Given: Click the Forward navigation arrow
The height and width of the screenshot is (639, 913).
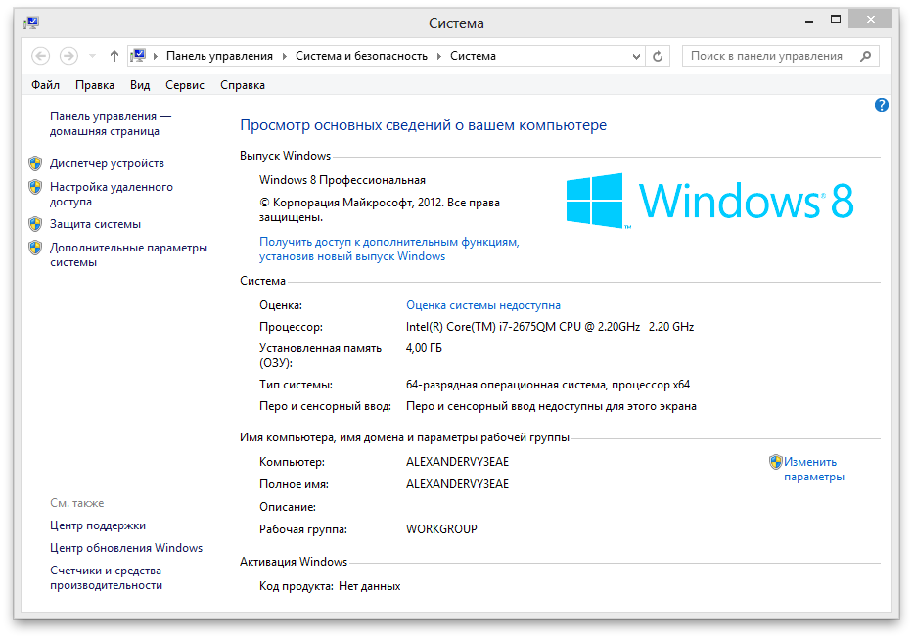Looking at the screenshot, I should [68, 56].
